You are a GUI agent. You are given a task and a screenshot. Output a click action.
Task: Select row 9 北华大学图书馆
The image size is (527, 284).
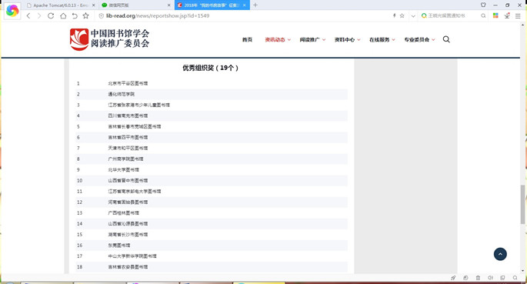click(x=212, y=170)
